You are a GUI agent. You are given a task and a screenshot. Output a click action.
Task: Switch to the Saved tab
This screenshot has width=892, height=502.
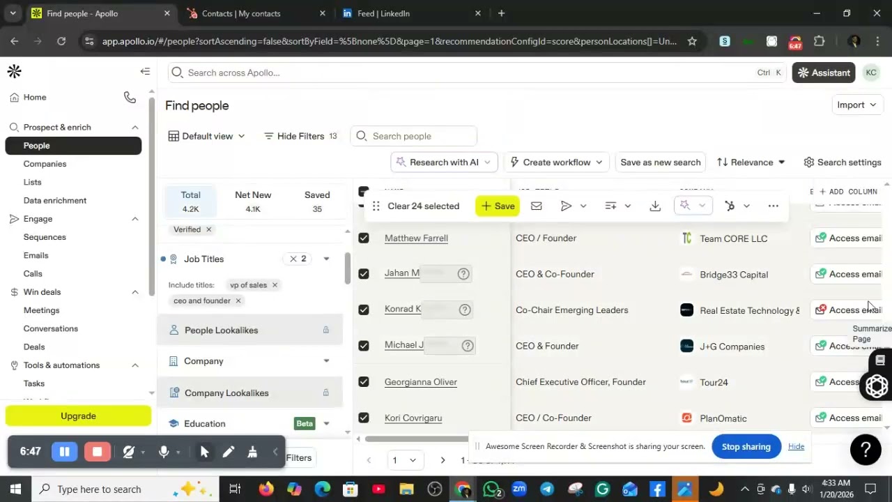317,201
